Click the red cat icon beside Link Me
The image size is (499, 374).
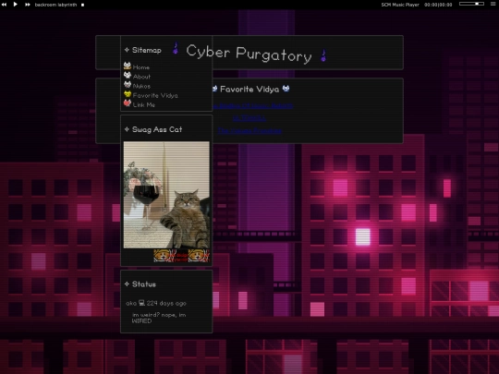128,103
